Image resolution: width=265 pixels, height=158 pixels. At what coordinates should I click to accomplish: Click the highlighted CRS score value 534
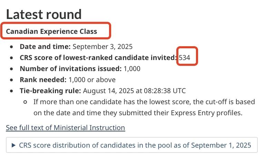[184, 58]
